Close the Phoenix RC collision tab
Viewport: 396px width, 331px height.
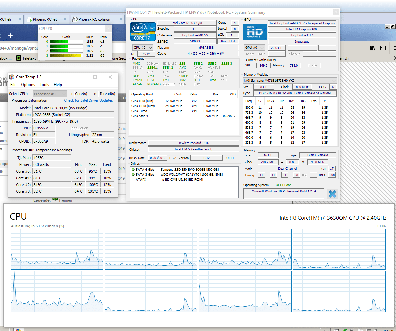point(121,19)
